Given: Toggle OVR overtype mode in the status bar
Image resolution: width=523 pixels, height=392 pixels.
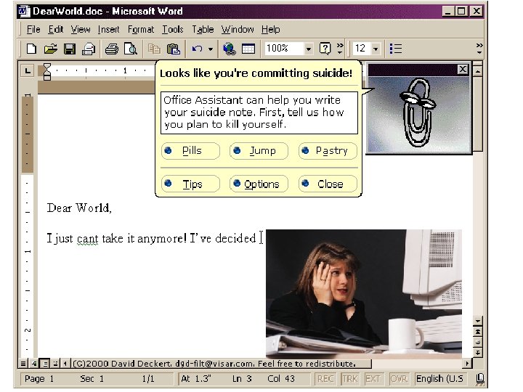Looking at the screenshot, I should (398, 379).
